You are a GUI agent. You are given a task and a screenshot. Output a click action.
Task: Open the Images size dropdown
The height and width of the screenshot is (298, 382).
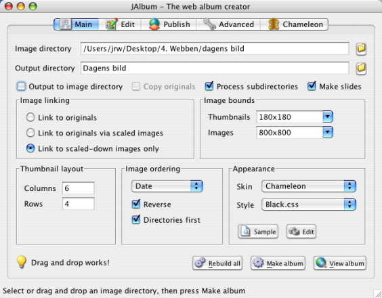pos(328,132)
